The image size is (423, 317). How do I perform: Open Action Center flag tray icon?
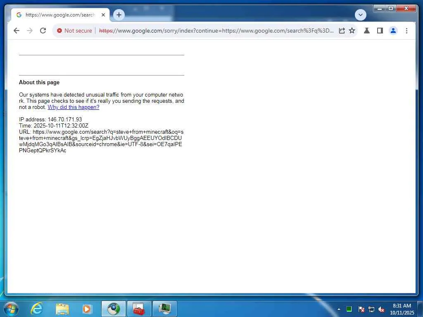point(361,309)
